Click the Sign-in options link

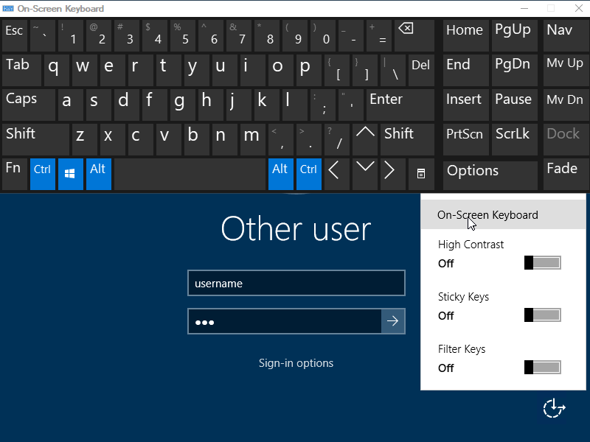pyautogui.click(x=296, y=363)
